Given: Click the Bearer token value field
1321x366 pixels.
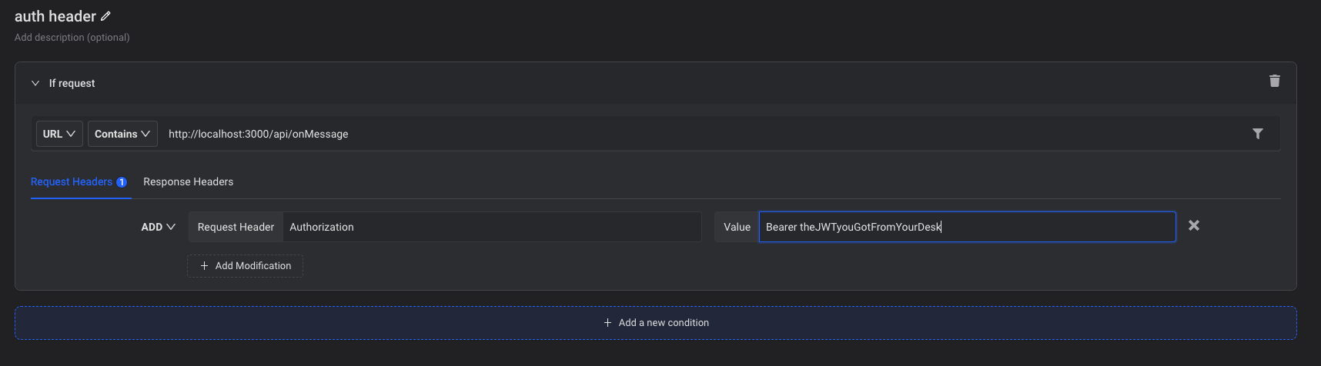Looking at the screenshot, I should tap(967, 227).
